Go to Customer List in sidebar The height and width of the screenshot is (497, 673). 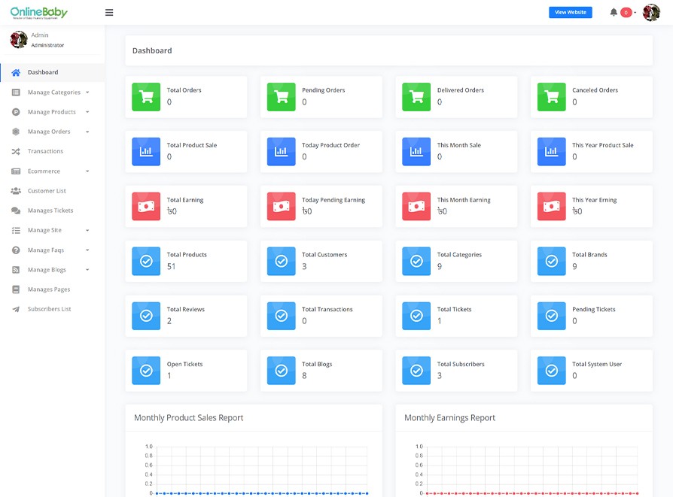coord(47,191)
